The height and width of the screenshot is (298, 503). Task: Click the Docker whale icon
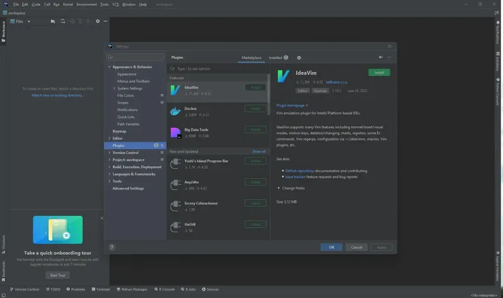[175, 112]
